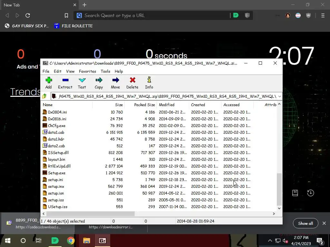The image size is (330, 247).
Task: Select the Setup.exe file icon
Action: click(x=44, y=173)
